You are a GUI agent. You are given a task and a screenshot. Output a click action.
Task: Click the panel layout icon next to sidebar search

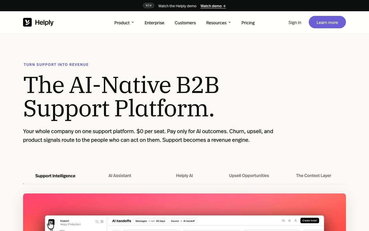click(102, 221)
